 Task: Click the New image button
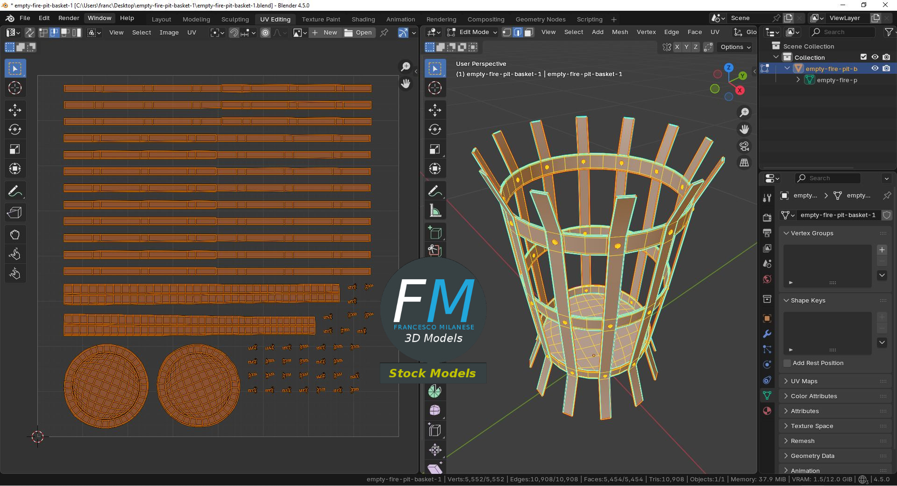coord(325,33)
